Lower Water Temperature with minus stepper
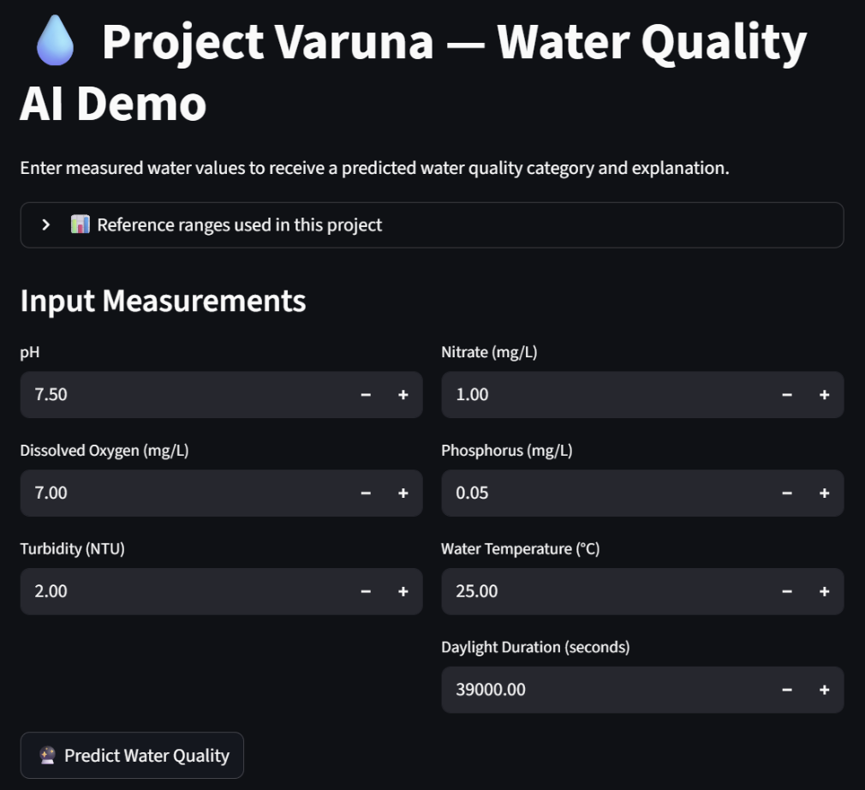865x790 pixels. (x=787, y=592)
